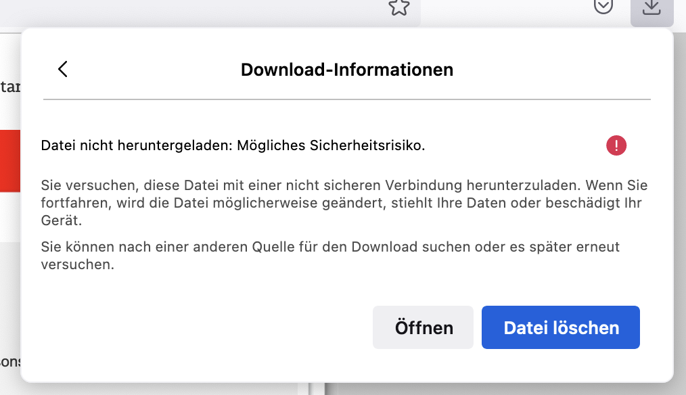Click the red banner behind the panel
The width and height of the screenshot is (686, 395).
pos(9,161)
